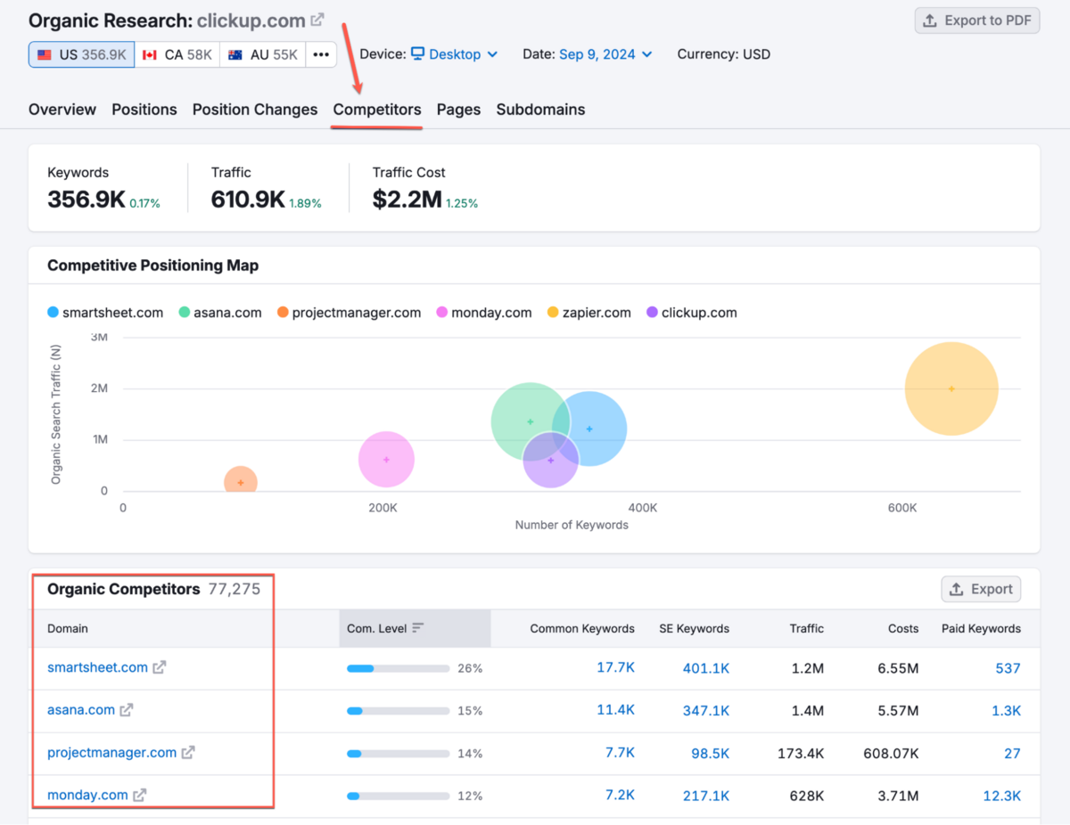The image size is (1070, 825).
Task: Open the Device Desktop dropdown
Action: click(455, 54)
